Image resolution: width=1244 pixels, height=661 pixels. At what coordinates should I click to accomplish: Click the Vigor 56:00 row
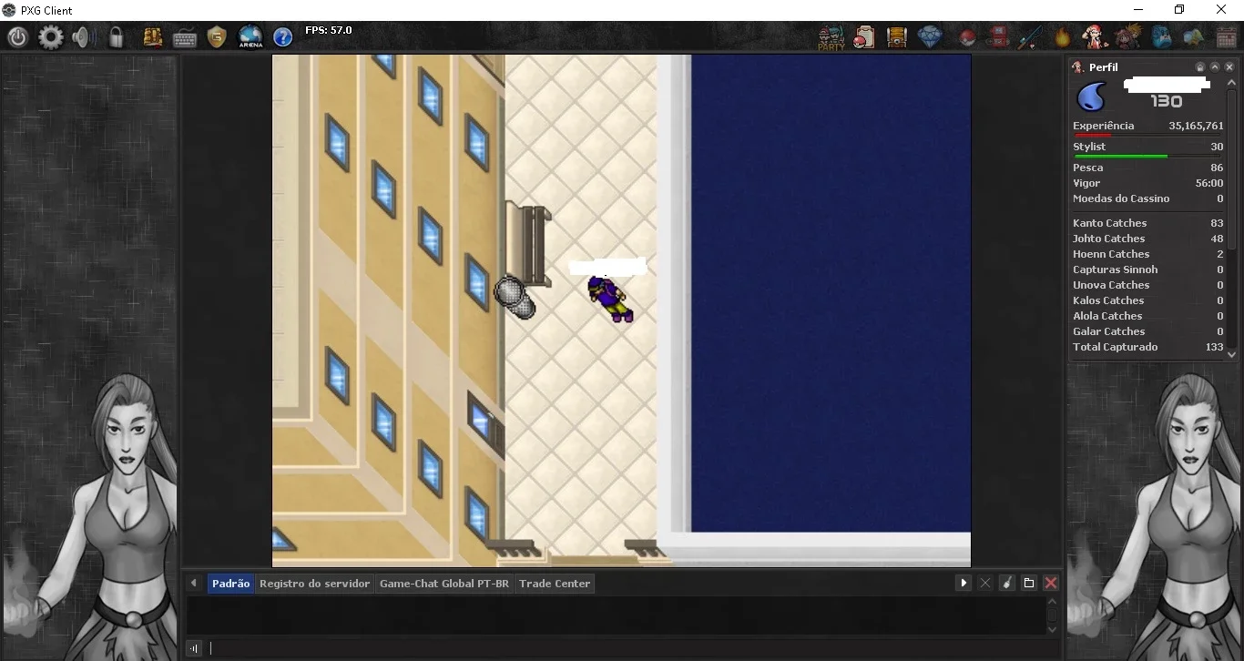1148,183
